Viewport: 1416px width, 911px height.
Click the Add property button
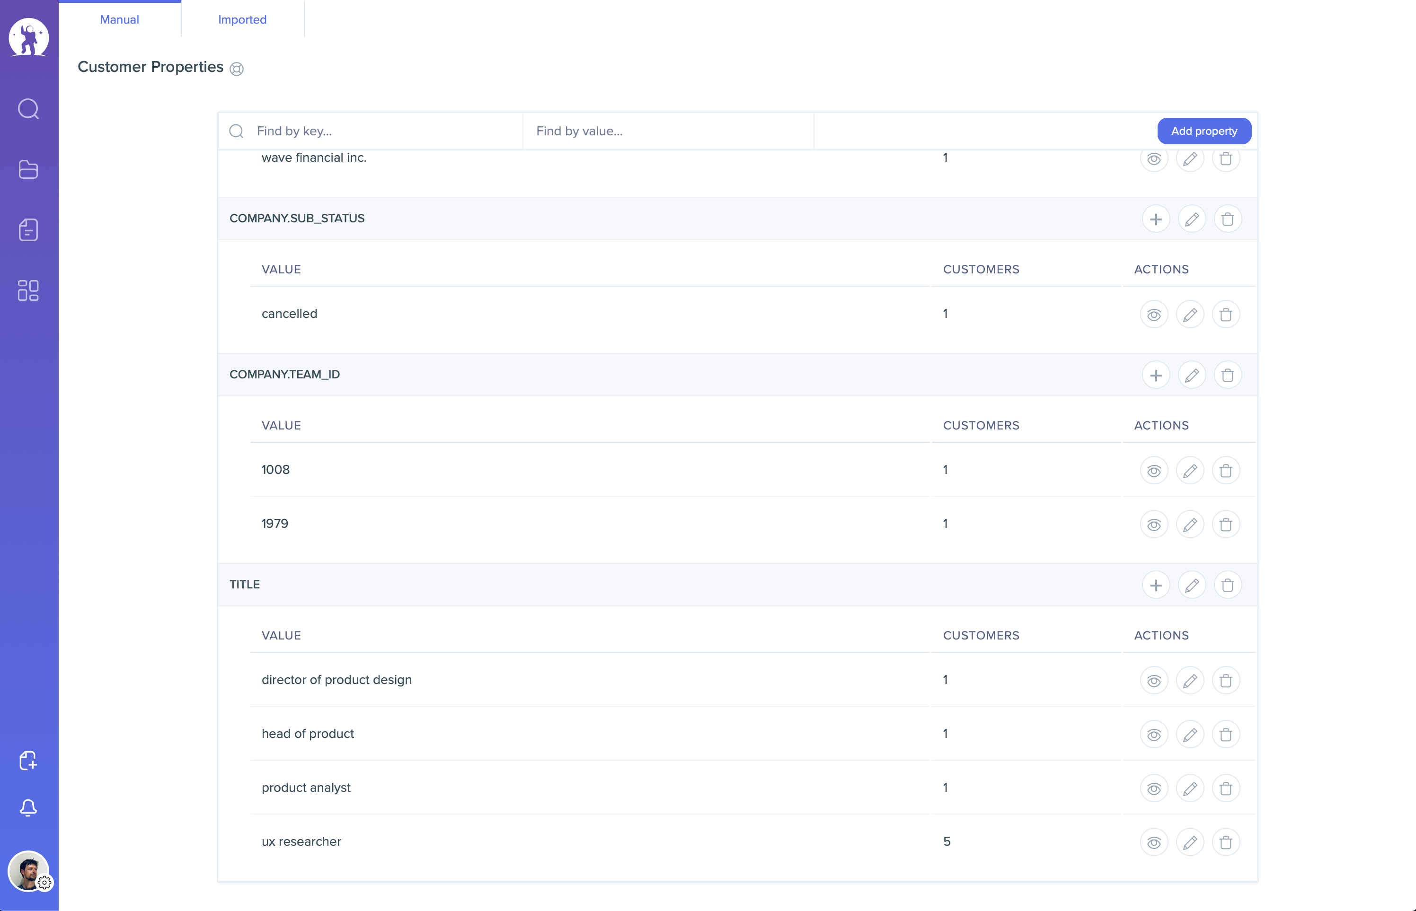(1204, 131)
